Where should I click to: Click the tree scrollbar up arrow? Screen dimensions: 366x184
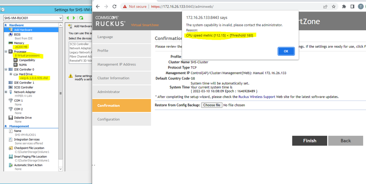pos(61,25)
